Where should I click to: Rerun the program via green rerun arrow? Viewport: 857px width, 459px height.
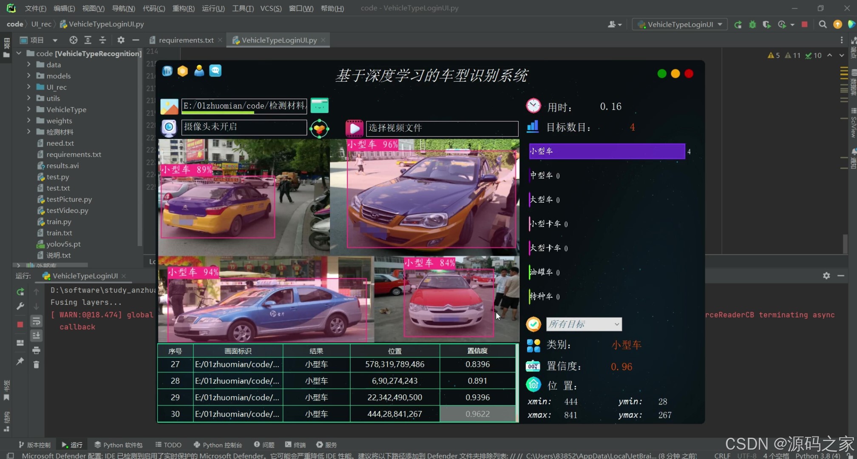20,292
